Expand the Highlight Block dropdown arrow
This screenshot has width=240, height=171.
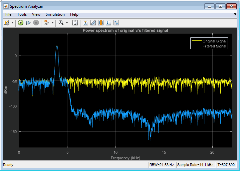click(52, 23)
